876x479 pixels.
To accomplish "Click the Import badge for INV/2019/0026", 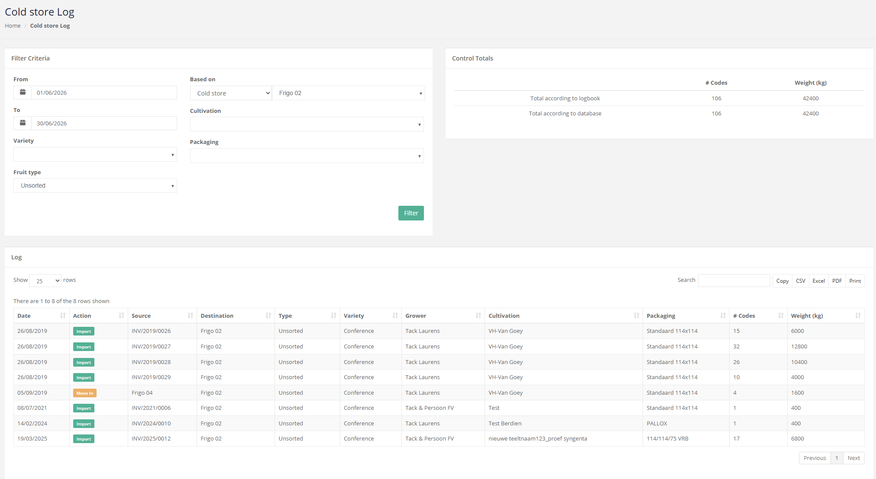I will click(84, 331).
